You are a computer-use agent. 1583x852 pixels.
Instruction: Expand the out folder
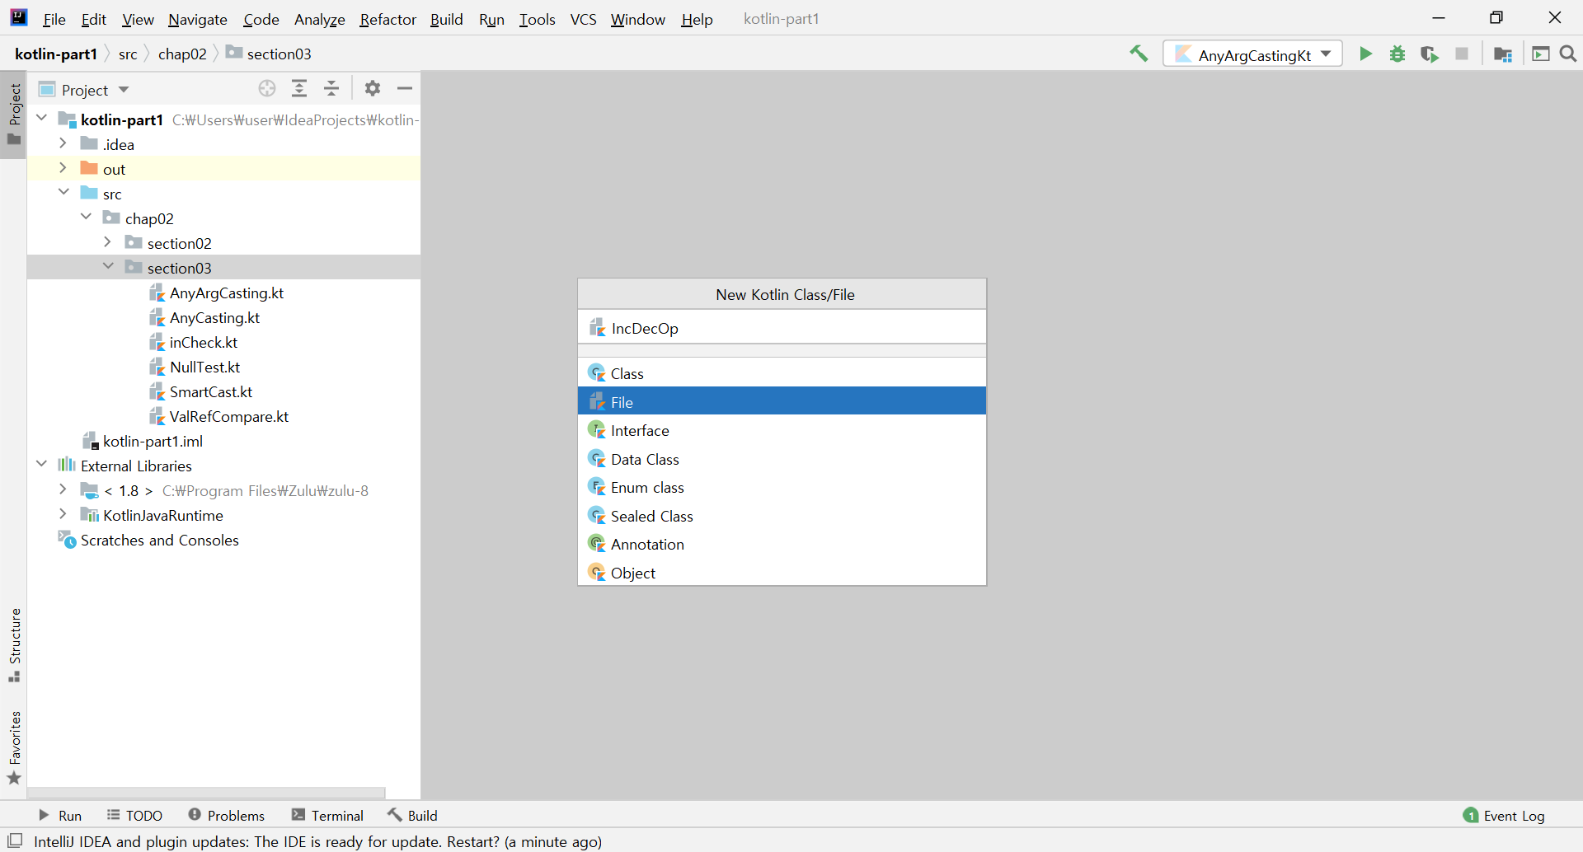[63, 168]
